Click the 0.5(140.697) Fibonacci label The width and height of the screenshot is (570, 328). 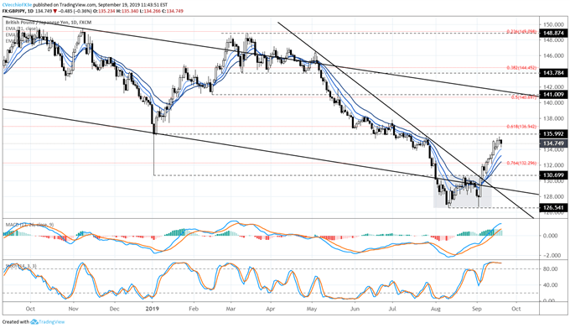click(524, 97)
